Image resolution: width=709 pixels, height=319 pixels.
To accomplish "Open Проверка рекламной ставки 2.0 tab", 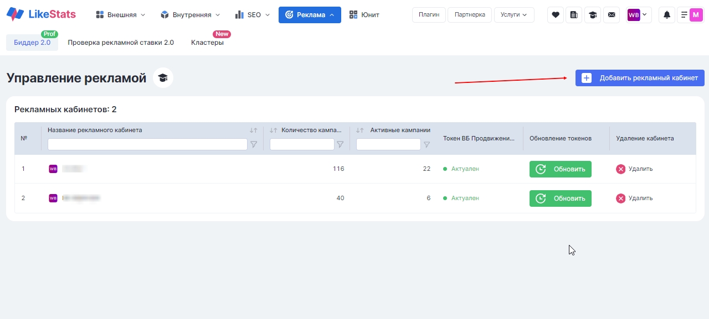I will pos(121,43).
